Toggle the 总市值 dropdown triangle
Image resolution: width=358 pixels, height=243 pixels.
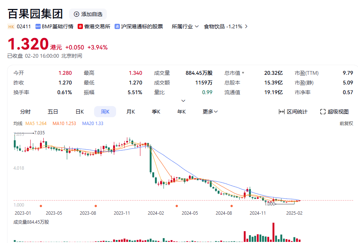click(x=243, y=73)
